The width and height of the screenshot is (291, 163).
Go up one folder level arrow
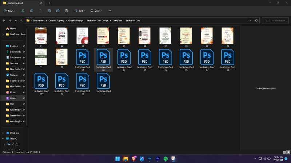coord(21,21)
